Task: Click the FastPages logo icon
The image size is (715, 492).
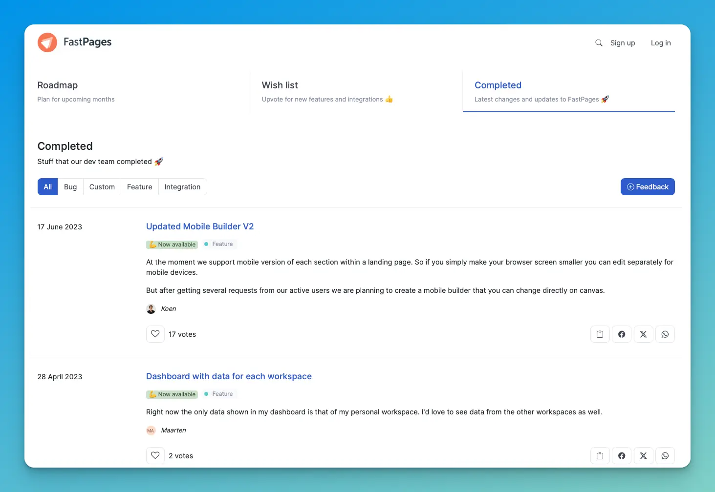Action: pos(47,42)
